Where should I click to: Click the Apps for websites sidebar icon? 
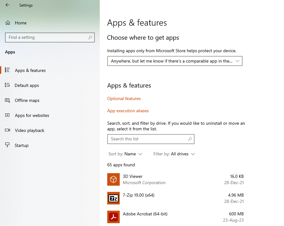pyautogui.click(x=7, y=115)
